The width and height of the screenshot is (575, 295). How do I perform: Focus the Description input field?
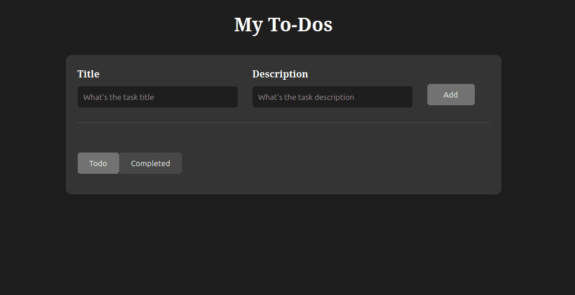(x=332, y=97)
